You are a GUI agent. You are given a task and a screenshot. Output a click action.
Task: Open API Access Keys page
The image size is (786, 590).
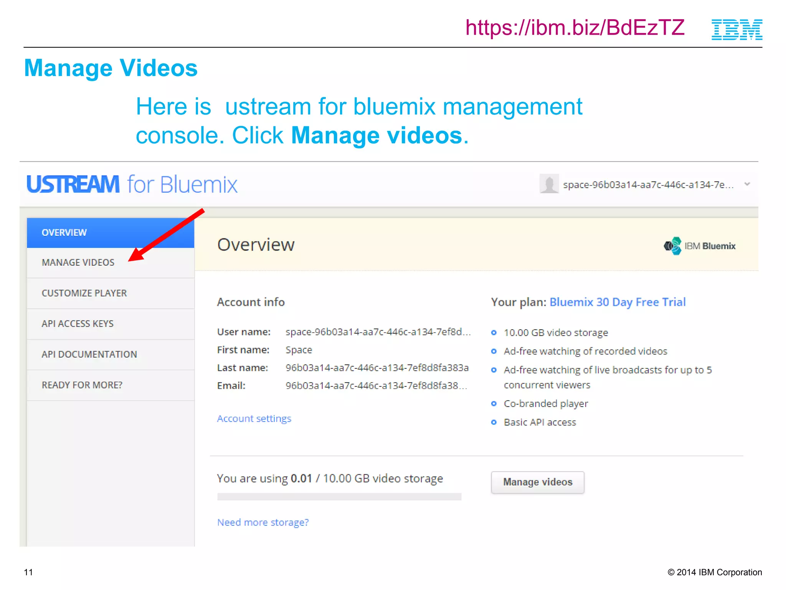coord(111,324)
